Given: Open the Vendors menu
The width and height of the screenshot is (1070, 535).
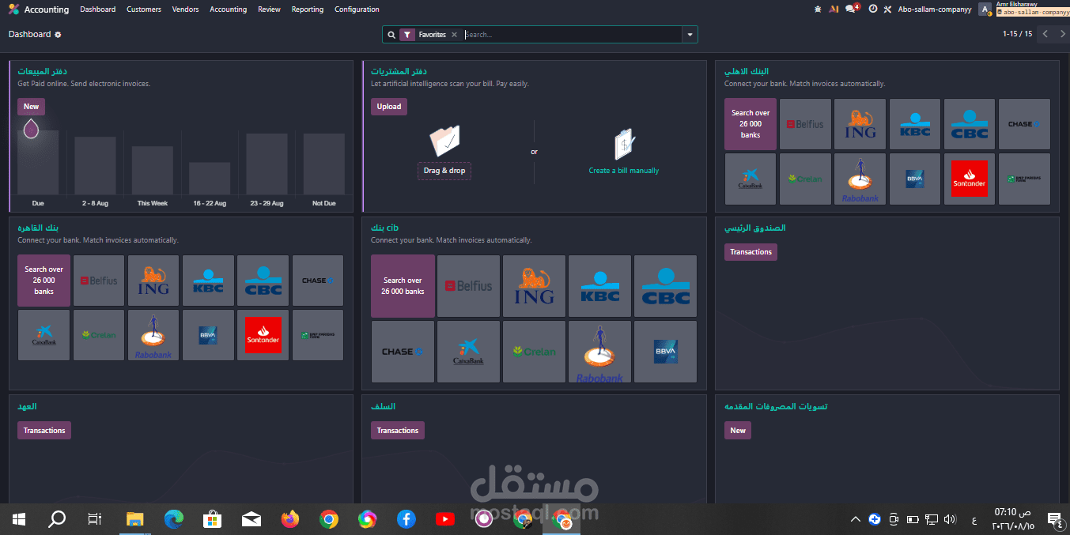Looking at the screenshot, I should (185, 9).
